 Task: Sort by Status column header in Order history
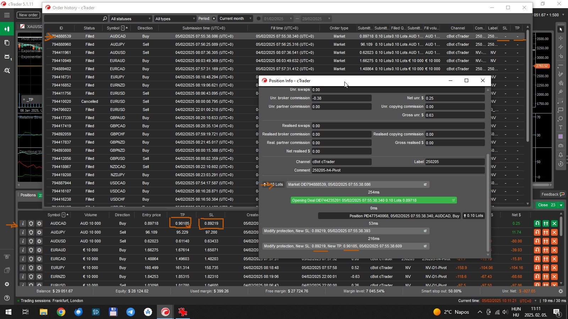89,28
